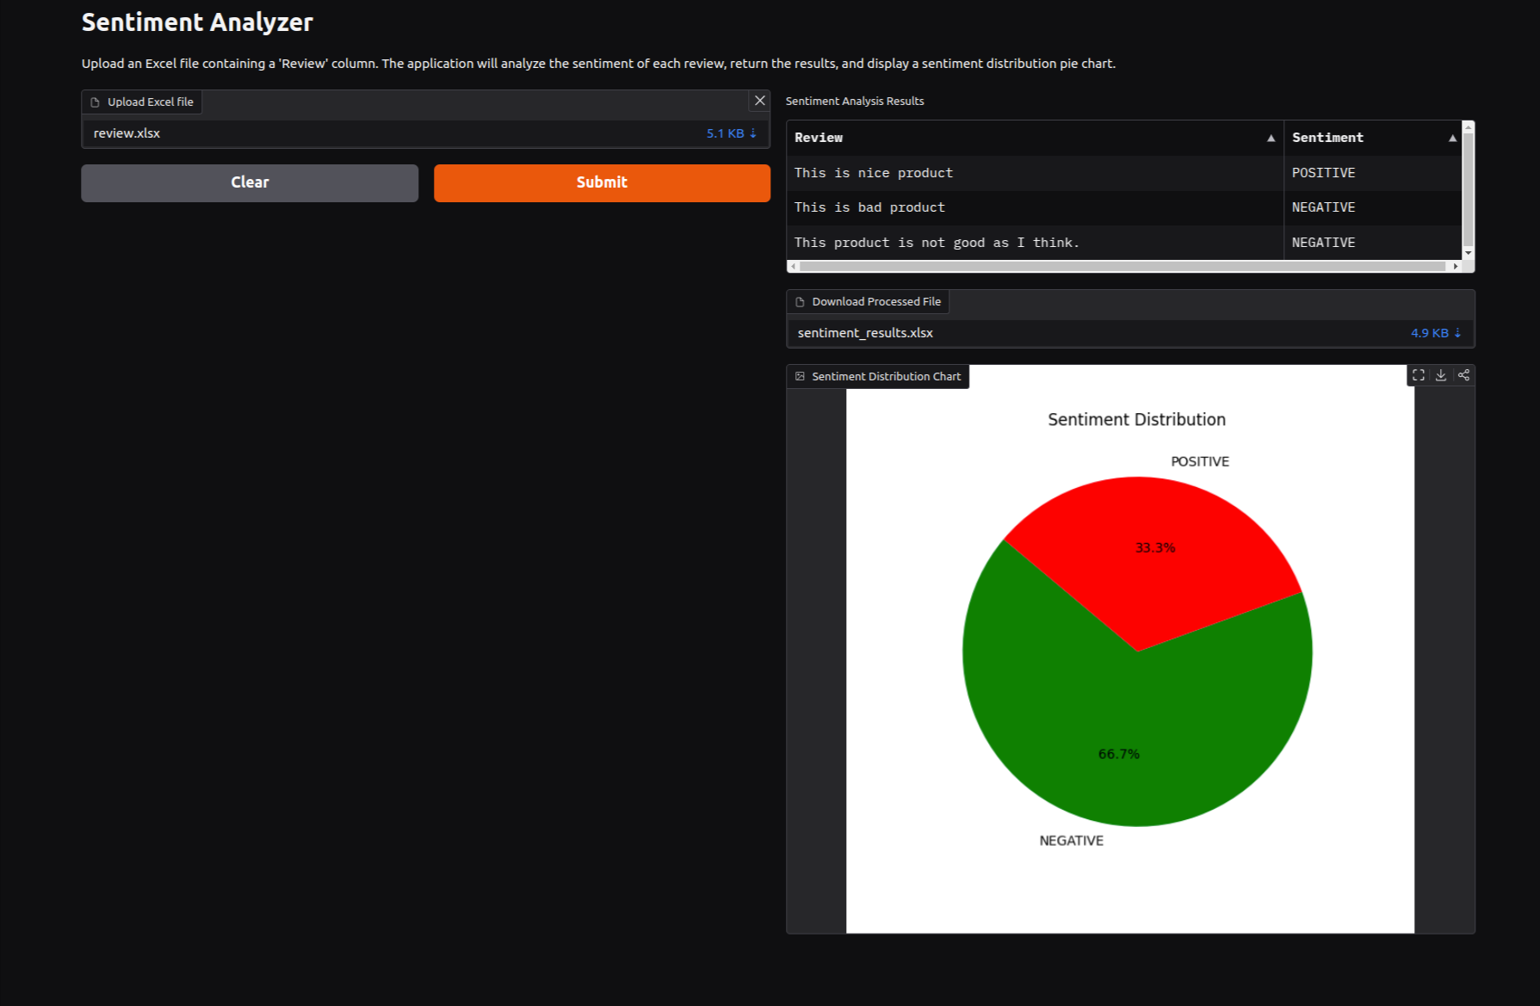Click the Sentiment Analyzer heading
This screenshot has width=1540, height=1006.
pyautogui.click(x=197, y=22)
